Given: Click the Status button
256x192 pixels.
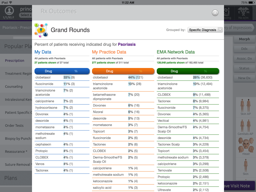Looking at the screenshot, I should click(x=244, y=68).
